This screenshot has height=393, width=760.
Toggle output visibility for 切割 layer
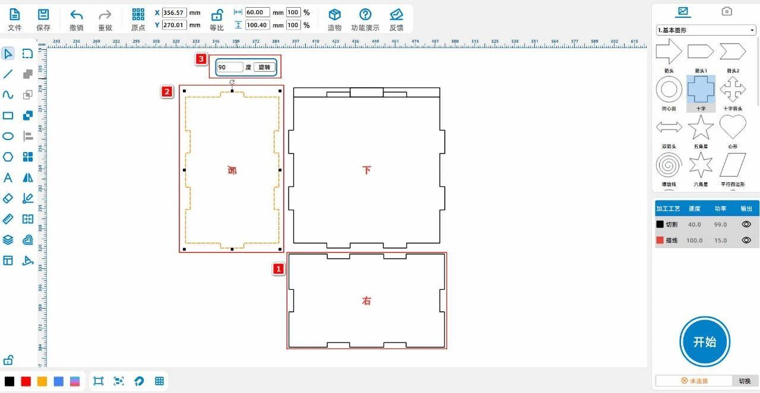746,224
